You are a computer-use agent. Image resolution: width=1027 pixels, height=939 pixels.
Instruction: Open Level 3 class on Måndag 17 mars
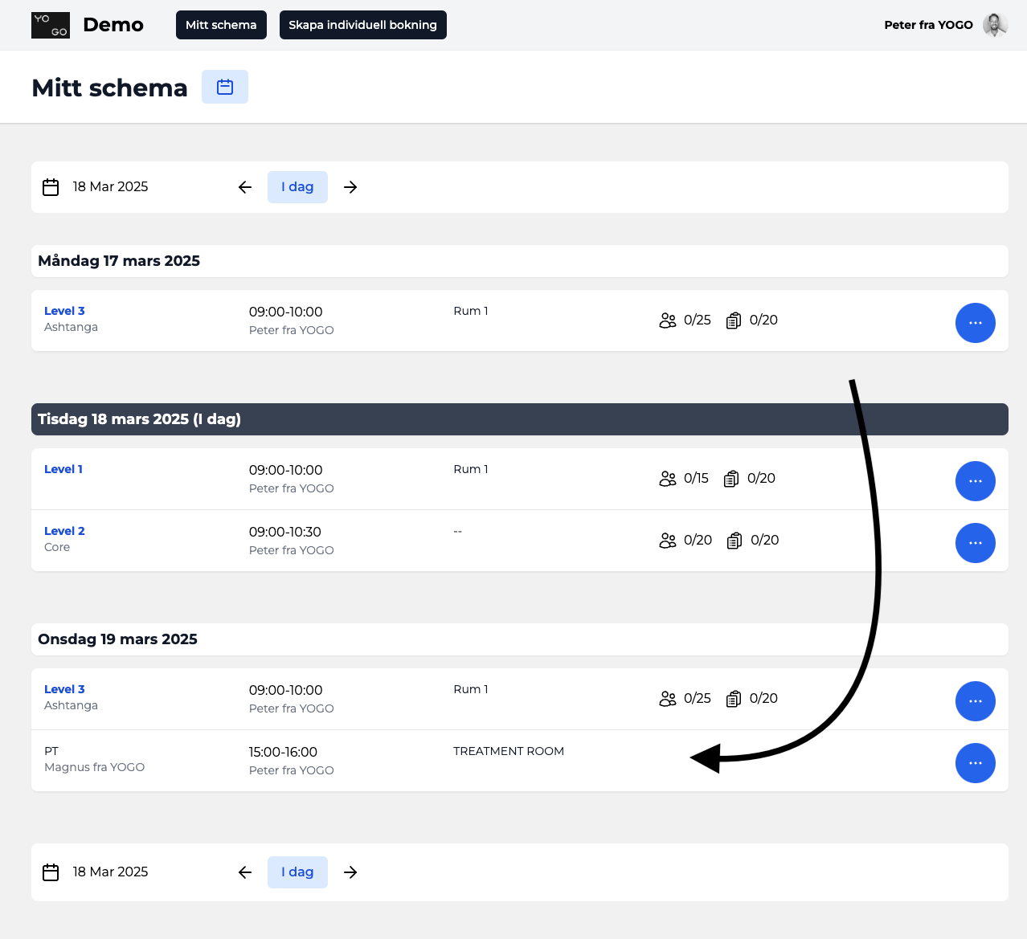64,311
